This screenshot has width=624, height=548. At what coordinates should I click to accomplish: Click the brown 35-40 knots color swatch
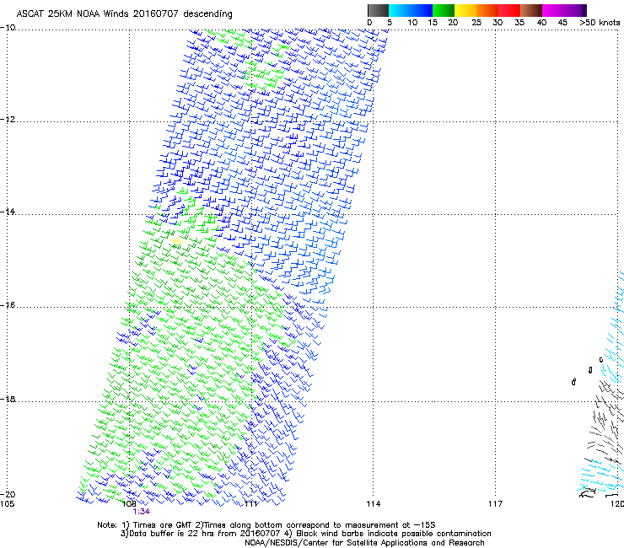[x=531, y=10]
